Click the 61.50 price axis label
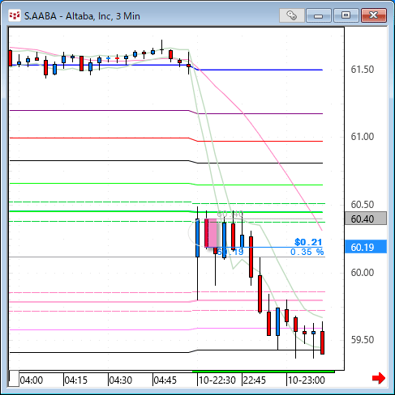Image resolution: width=395 pixels, height=395 pixels. click(x=363, y=70)
